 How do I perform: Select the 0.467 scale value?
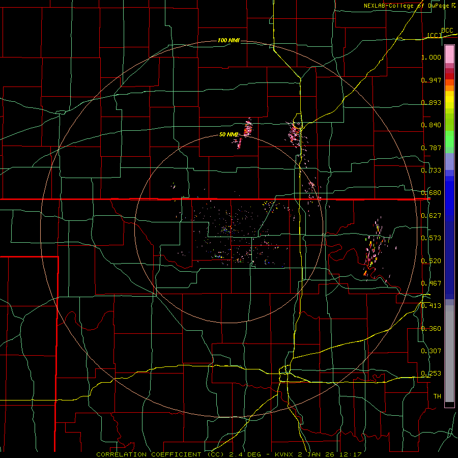pyautogui.click(x=431, y=283)
